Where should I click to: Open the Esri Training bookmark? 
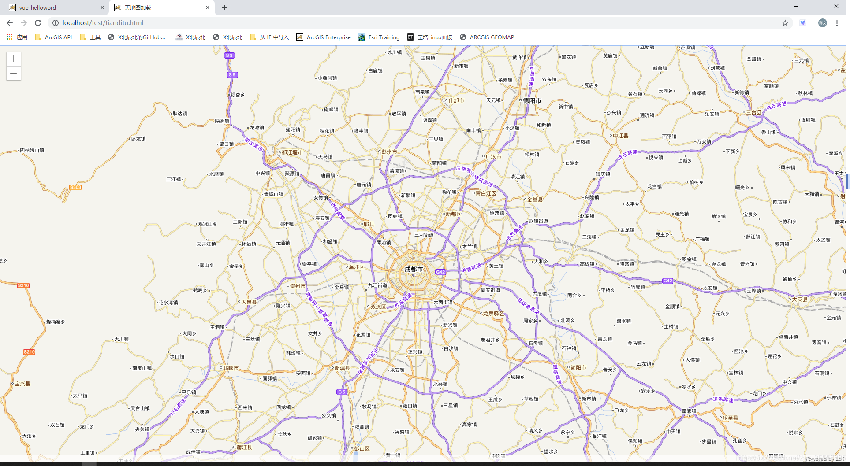[379, 37]
